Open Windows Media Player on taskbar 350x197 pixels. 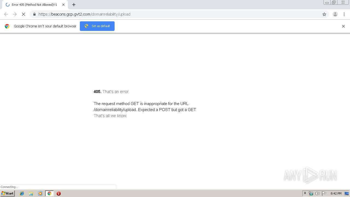pos(40,193)
